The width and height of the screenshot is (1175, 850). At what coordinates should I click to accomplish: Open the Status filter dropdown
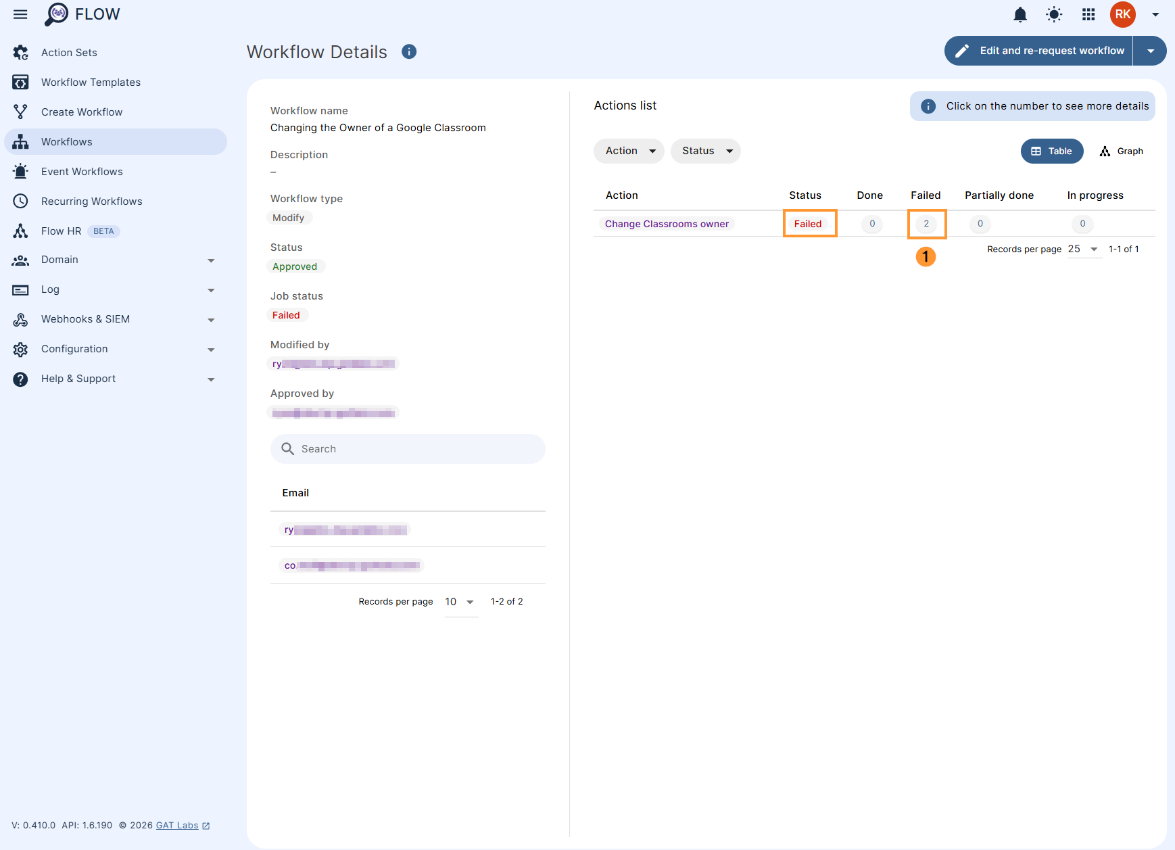click(x=705, y=151)
